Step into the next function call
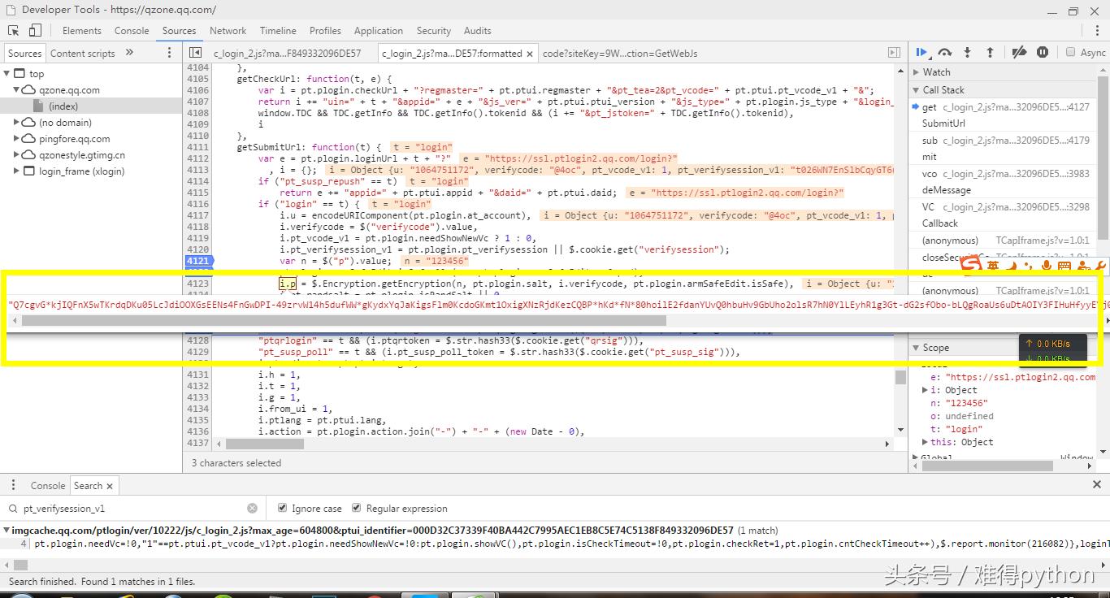 point(967,52)
